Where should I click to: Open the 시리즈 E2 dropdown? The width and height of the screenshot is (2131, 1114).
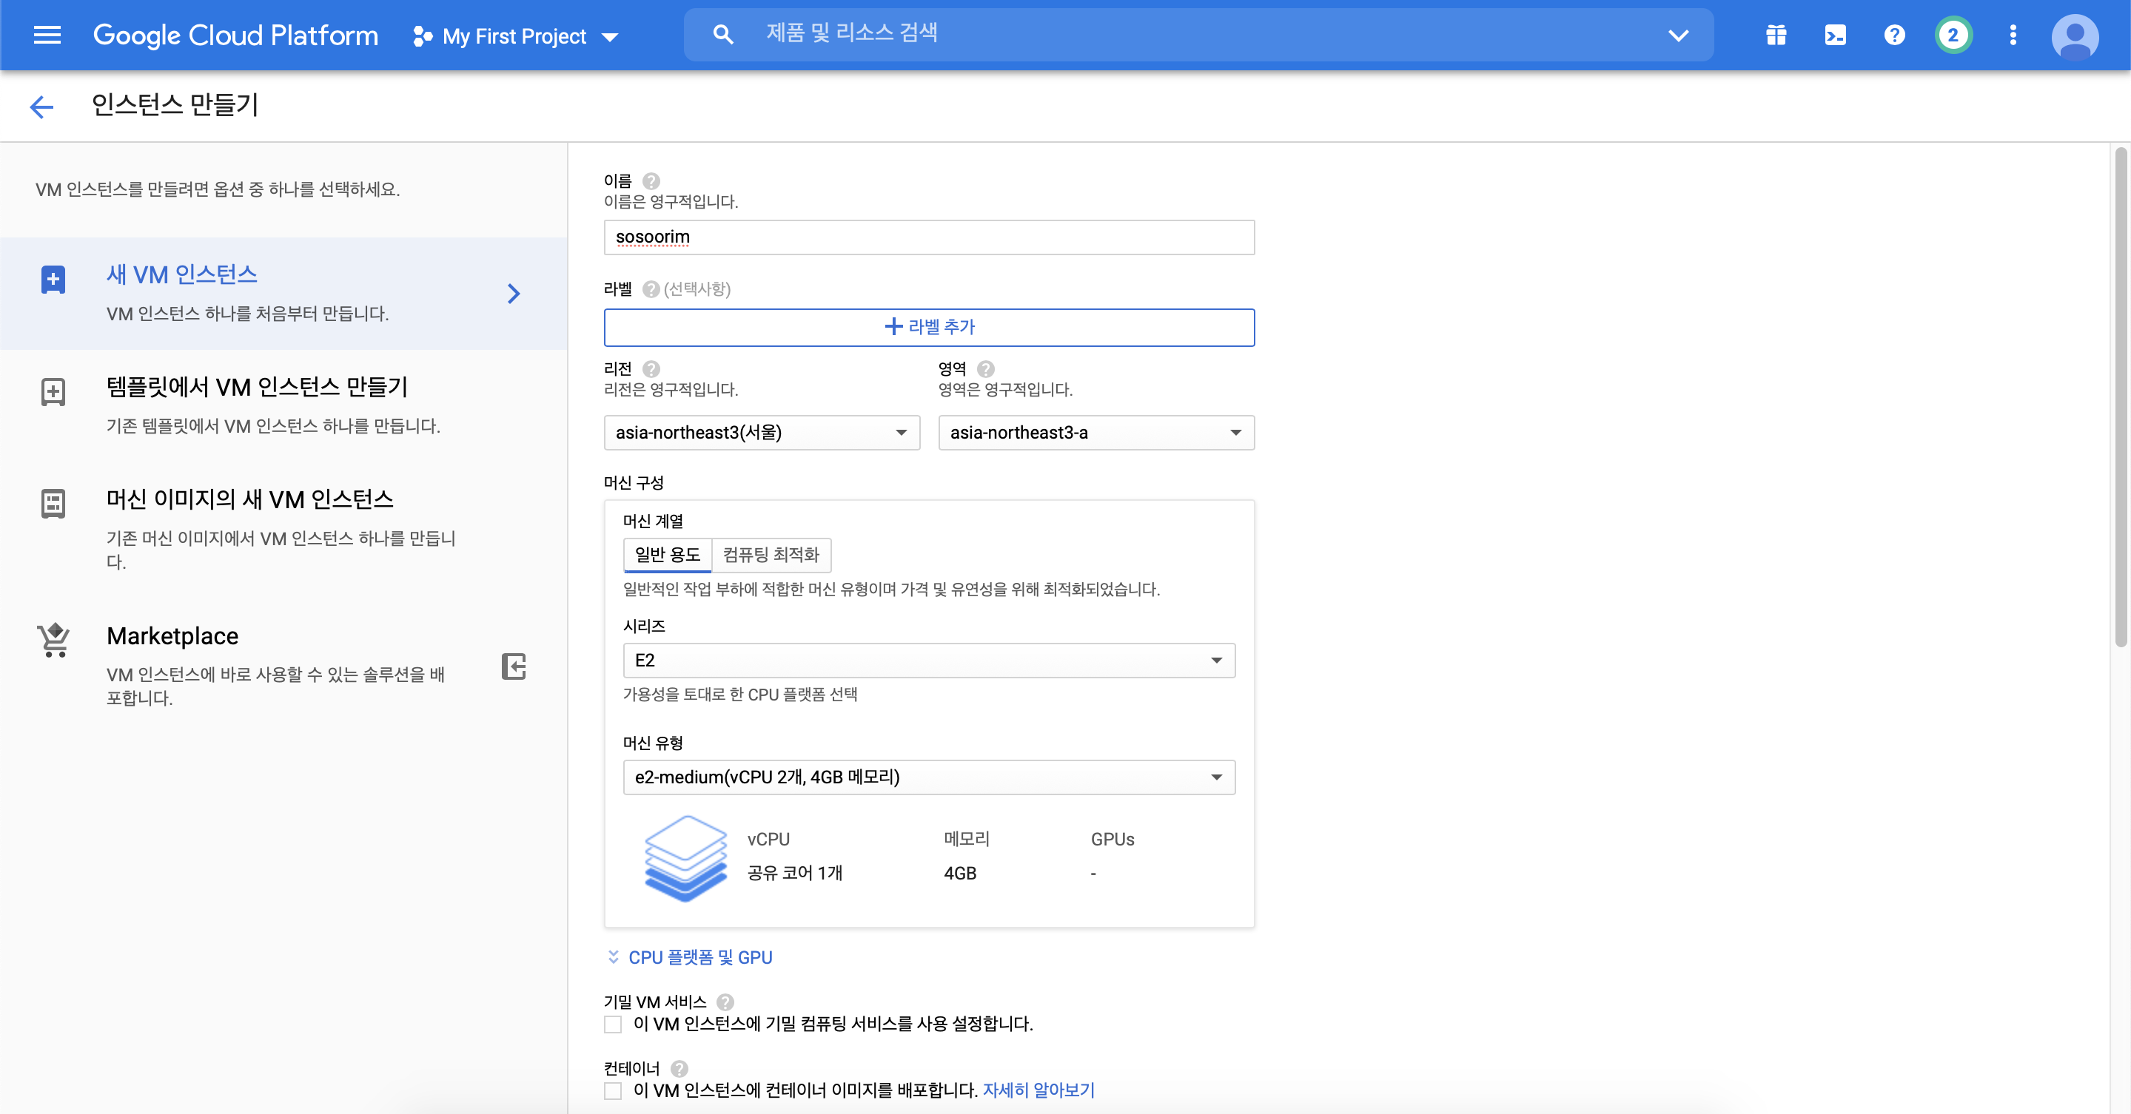928,661
